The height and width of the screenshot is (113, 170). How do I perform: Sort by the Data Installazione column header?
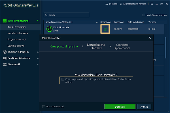(136, 22)
